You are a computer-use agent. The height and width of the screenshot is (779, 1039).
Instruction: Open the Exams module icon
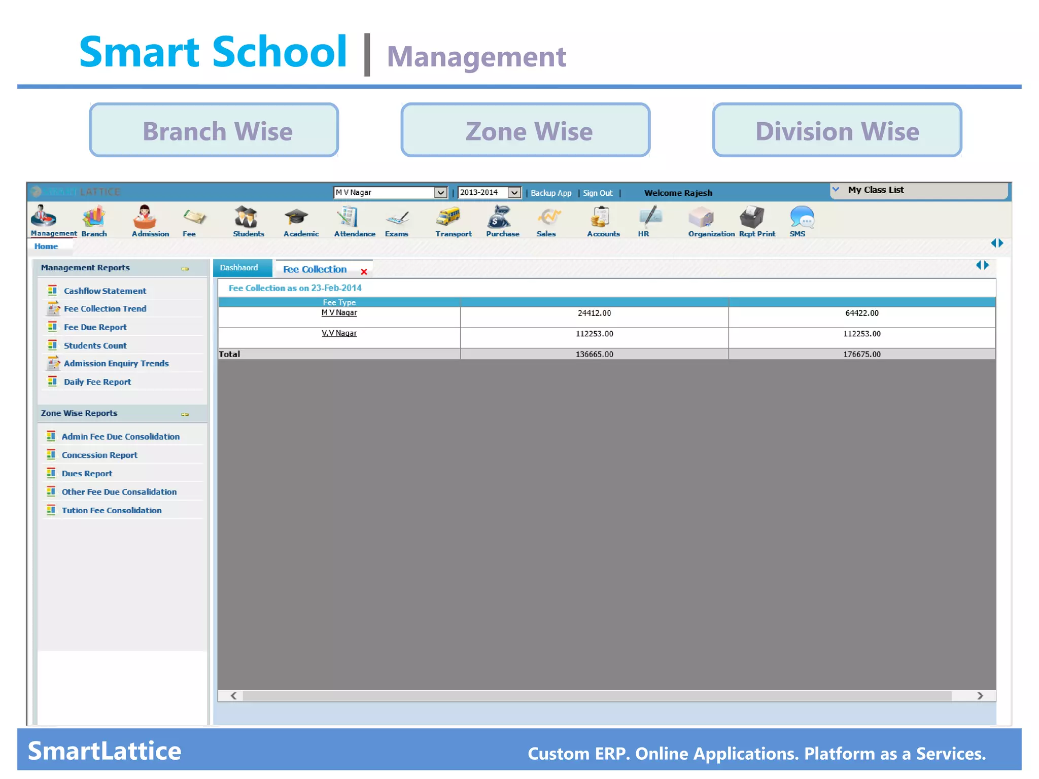coord(397,218)
